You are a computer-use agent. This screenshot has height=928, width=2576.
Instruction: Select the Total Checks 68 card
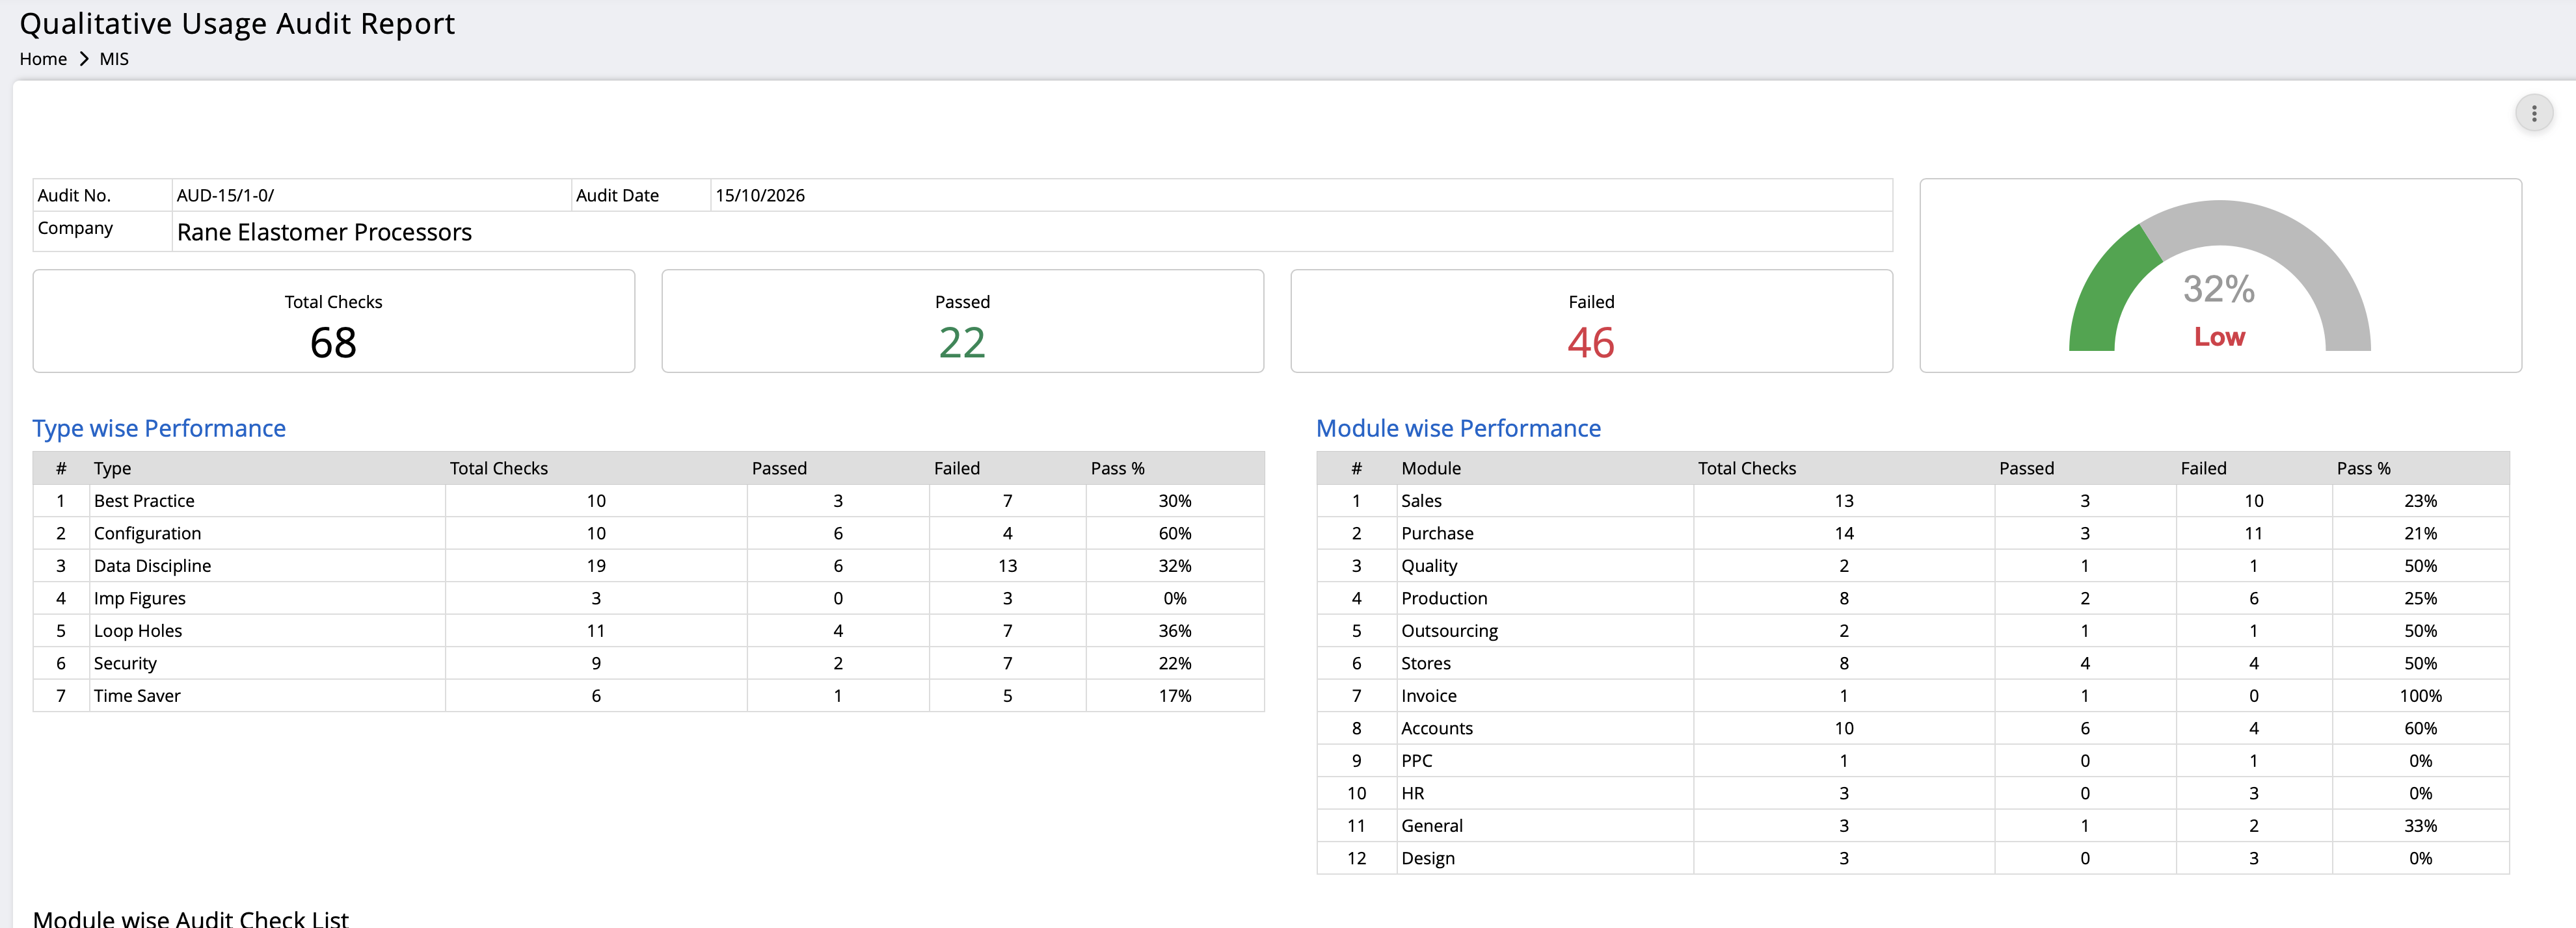(x=333, y=320)
